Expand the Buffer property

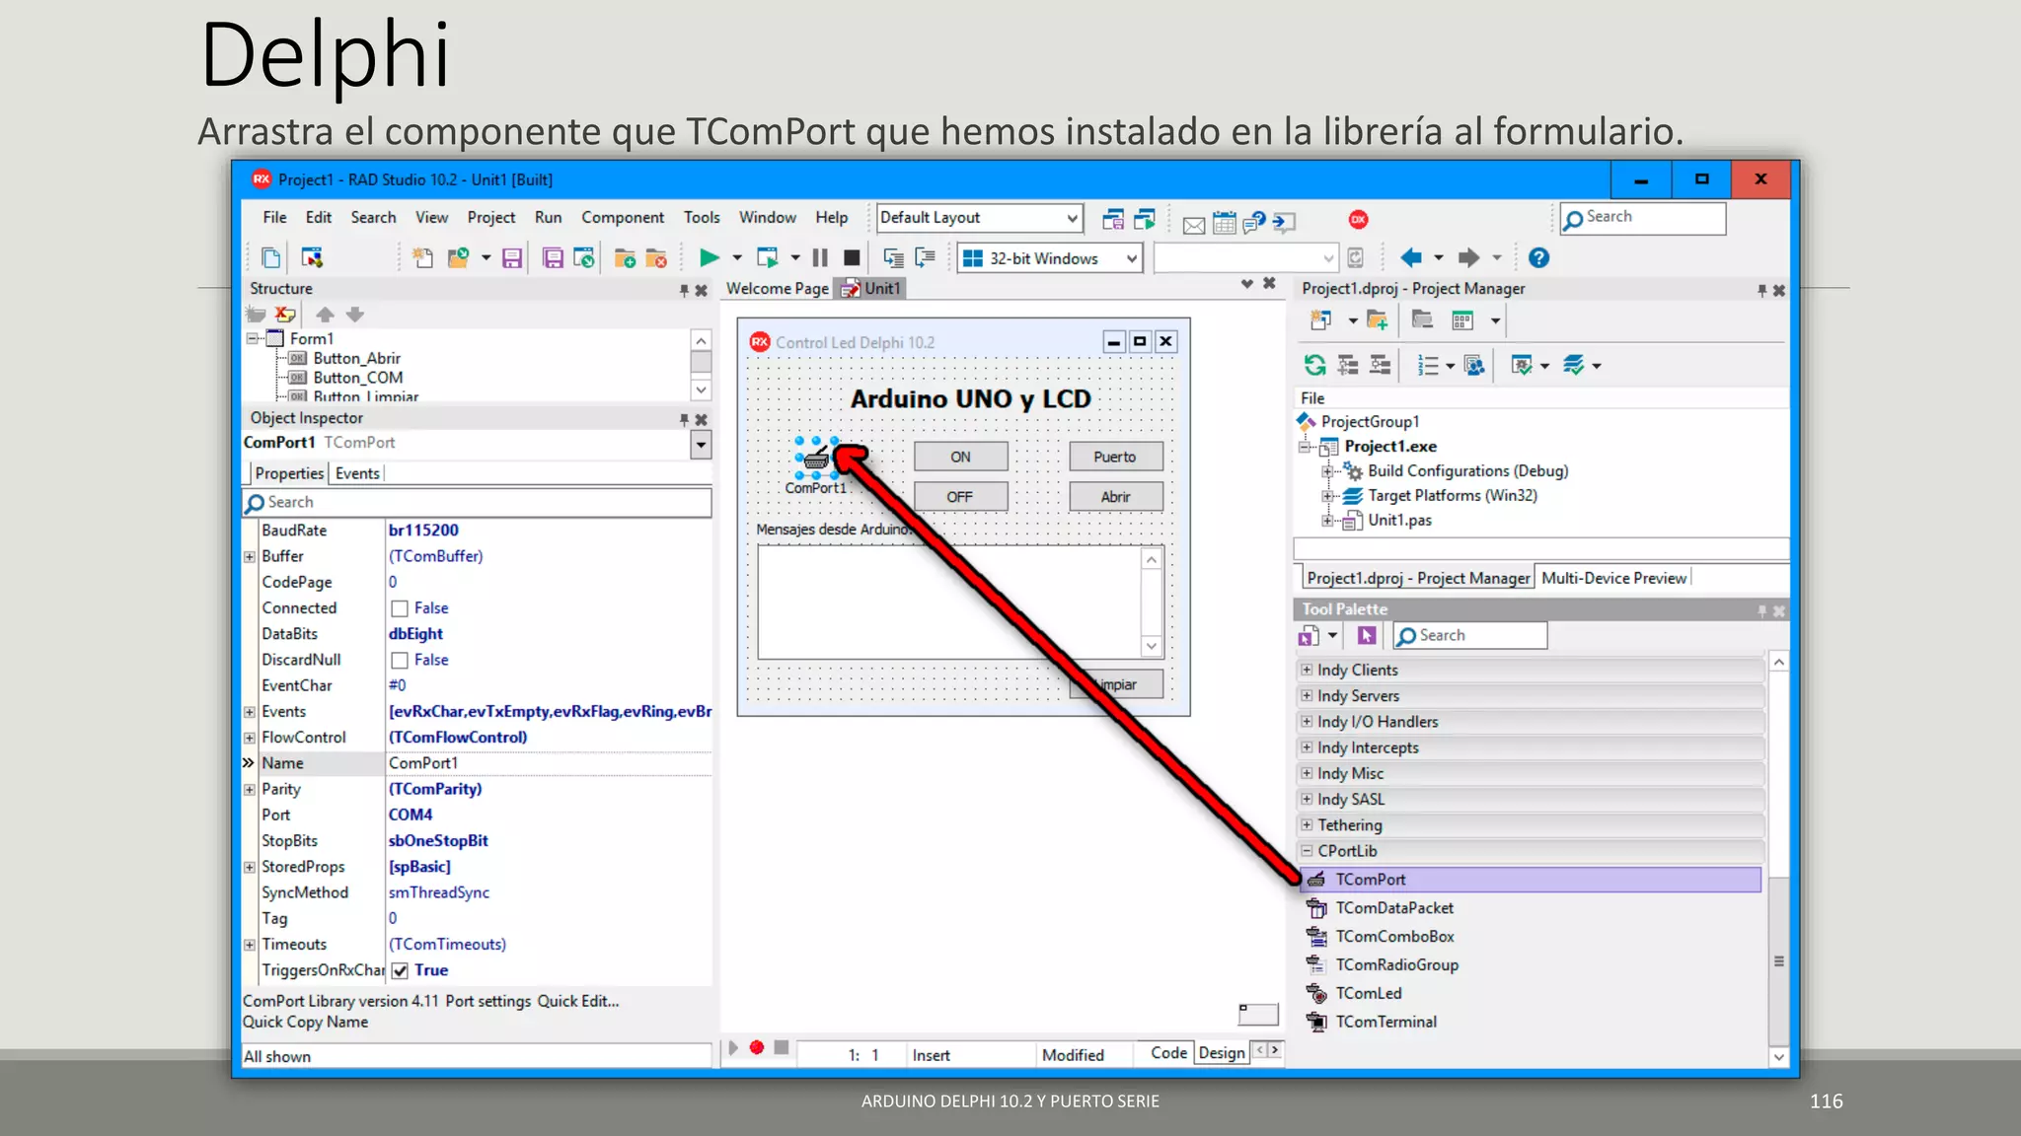click(x=250, y=556)
